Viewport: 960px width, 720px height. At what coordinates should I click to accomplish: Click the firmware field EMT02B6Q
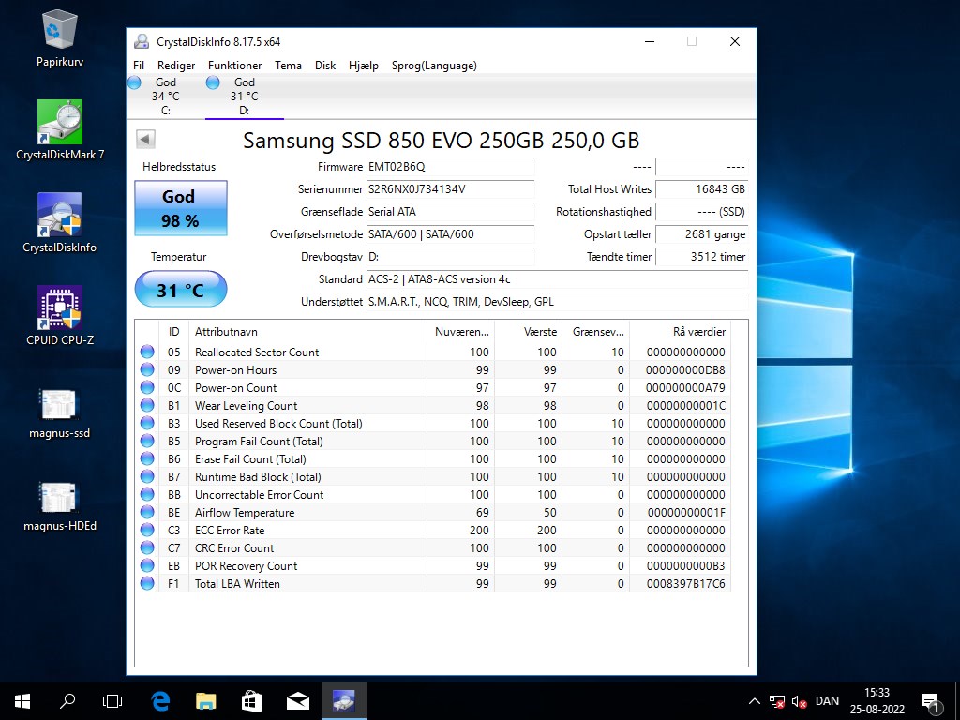point(448,167)
